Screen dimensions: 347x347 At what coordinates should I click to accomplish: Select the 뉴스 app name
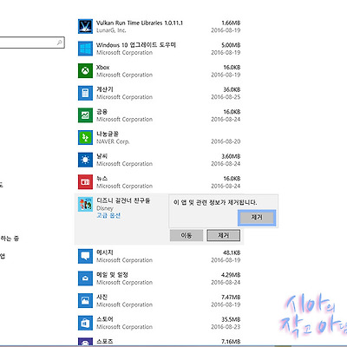pyautogui.click(x=101, y=179)
